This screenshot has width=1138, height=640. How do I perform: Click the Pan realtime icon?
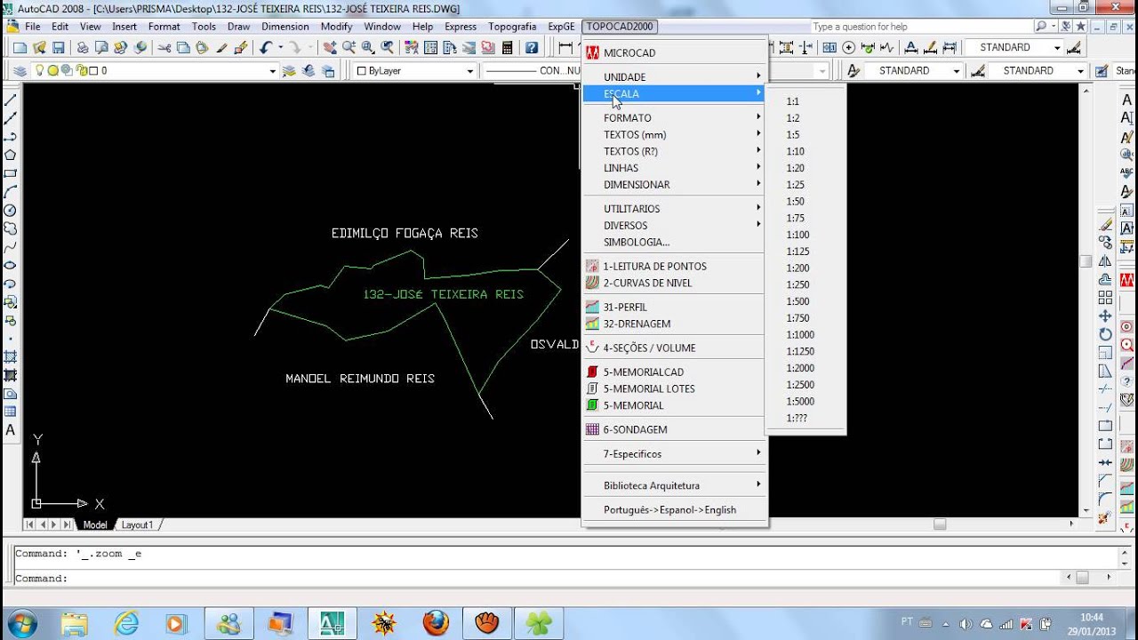click(330, 48)
